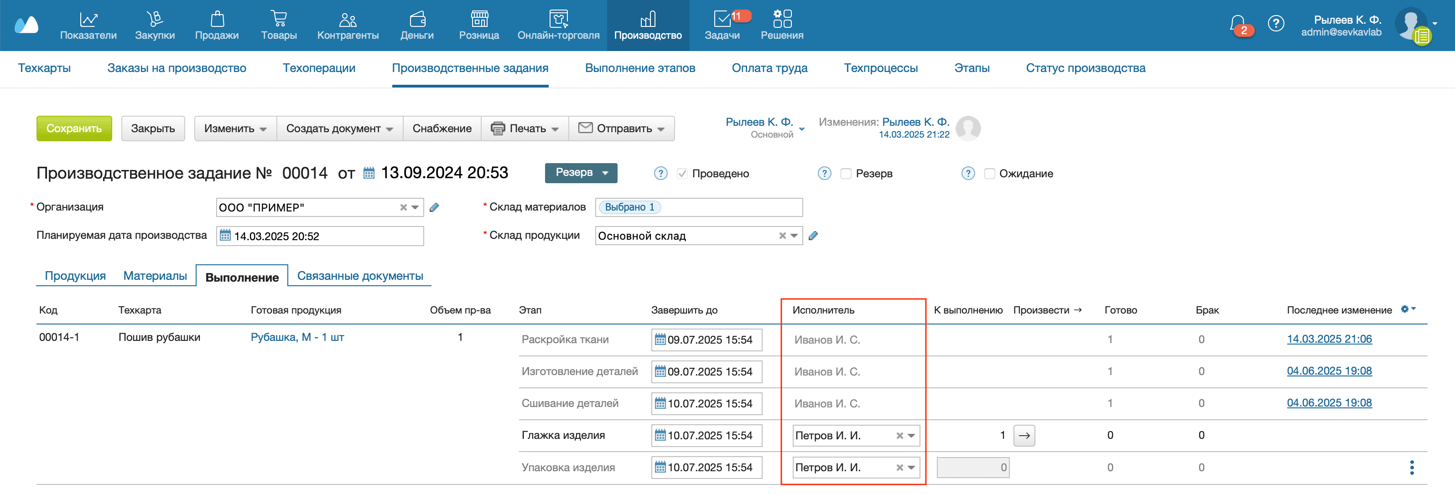Screen dimensions: 1455x494
Task: Enable the Резерв checkbox
Action: [x=846, y=174]
